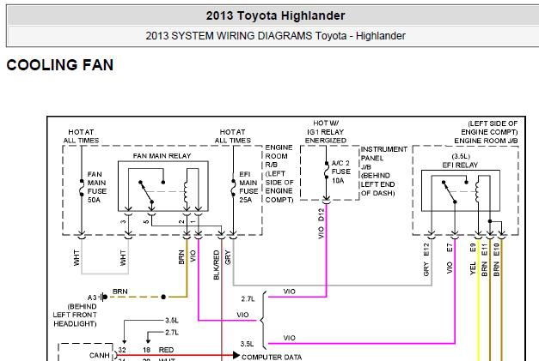This screenshot has width=539, height=361.
Task: Click the switch contact inside FAN MAIN RELAY
Action: point(146,191)
